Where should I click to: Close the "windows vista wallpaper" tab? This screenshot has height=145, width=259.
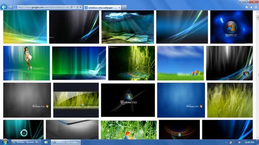[119, 8]
